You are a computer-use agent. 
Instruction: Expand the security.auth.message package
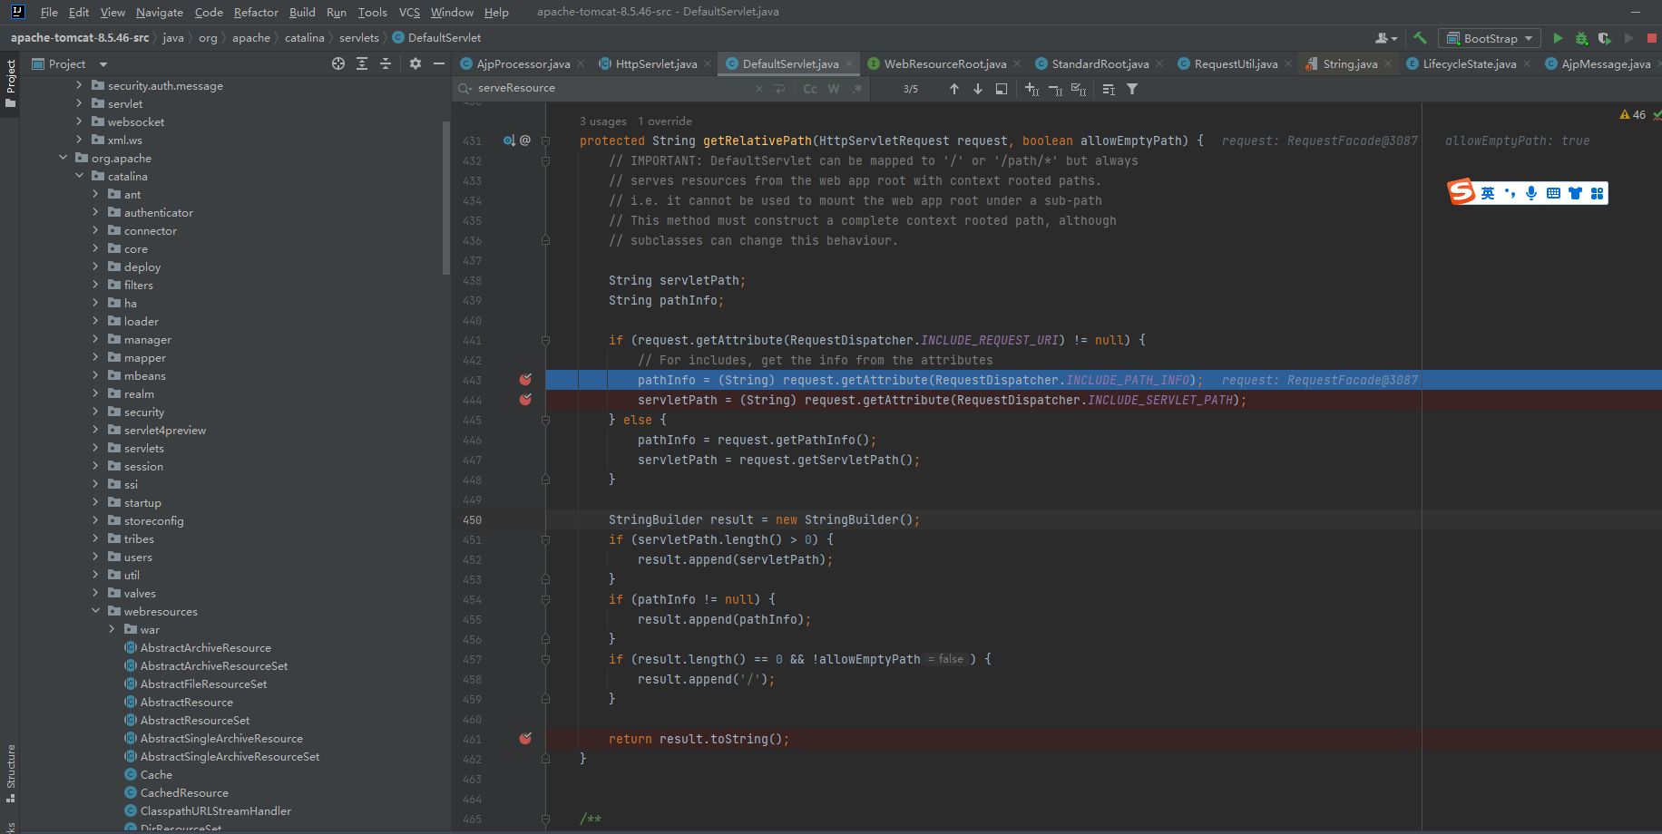pyautogui.click(x=80, y=85)
